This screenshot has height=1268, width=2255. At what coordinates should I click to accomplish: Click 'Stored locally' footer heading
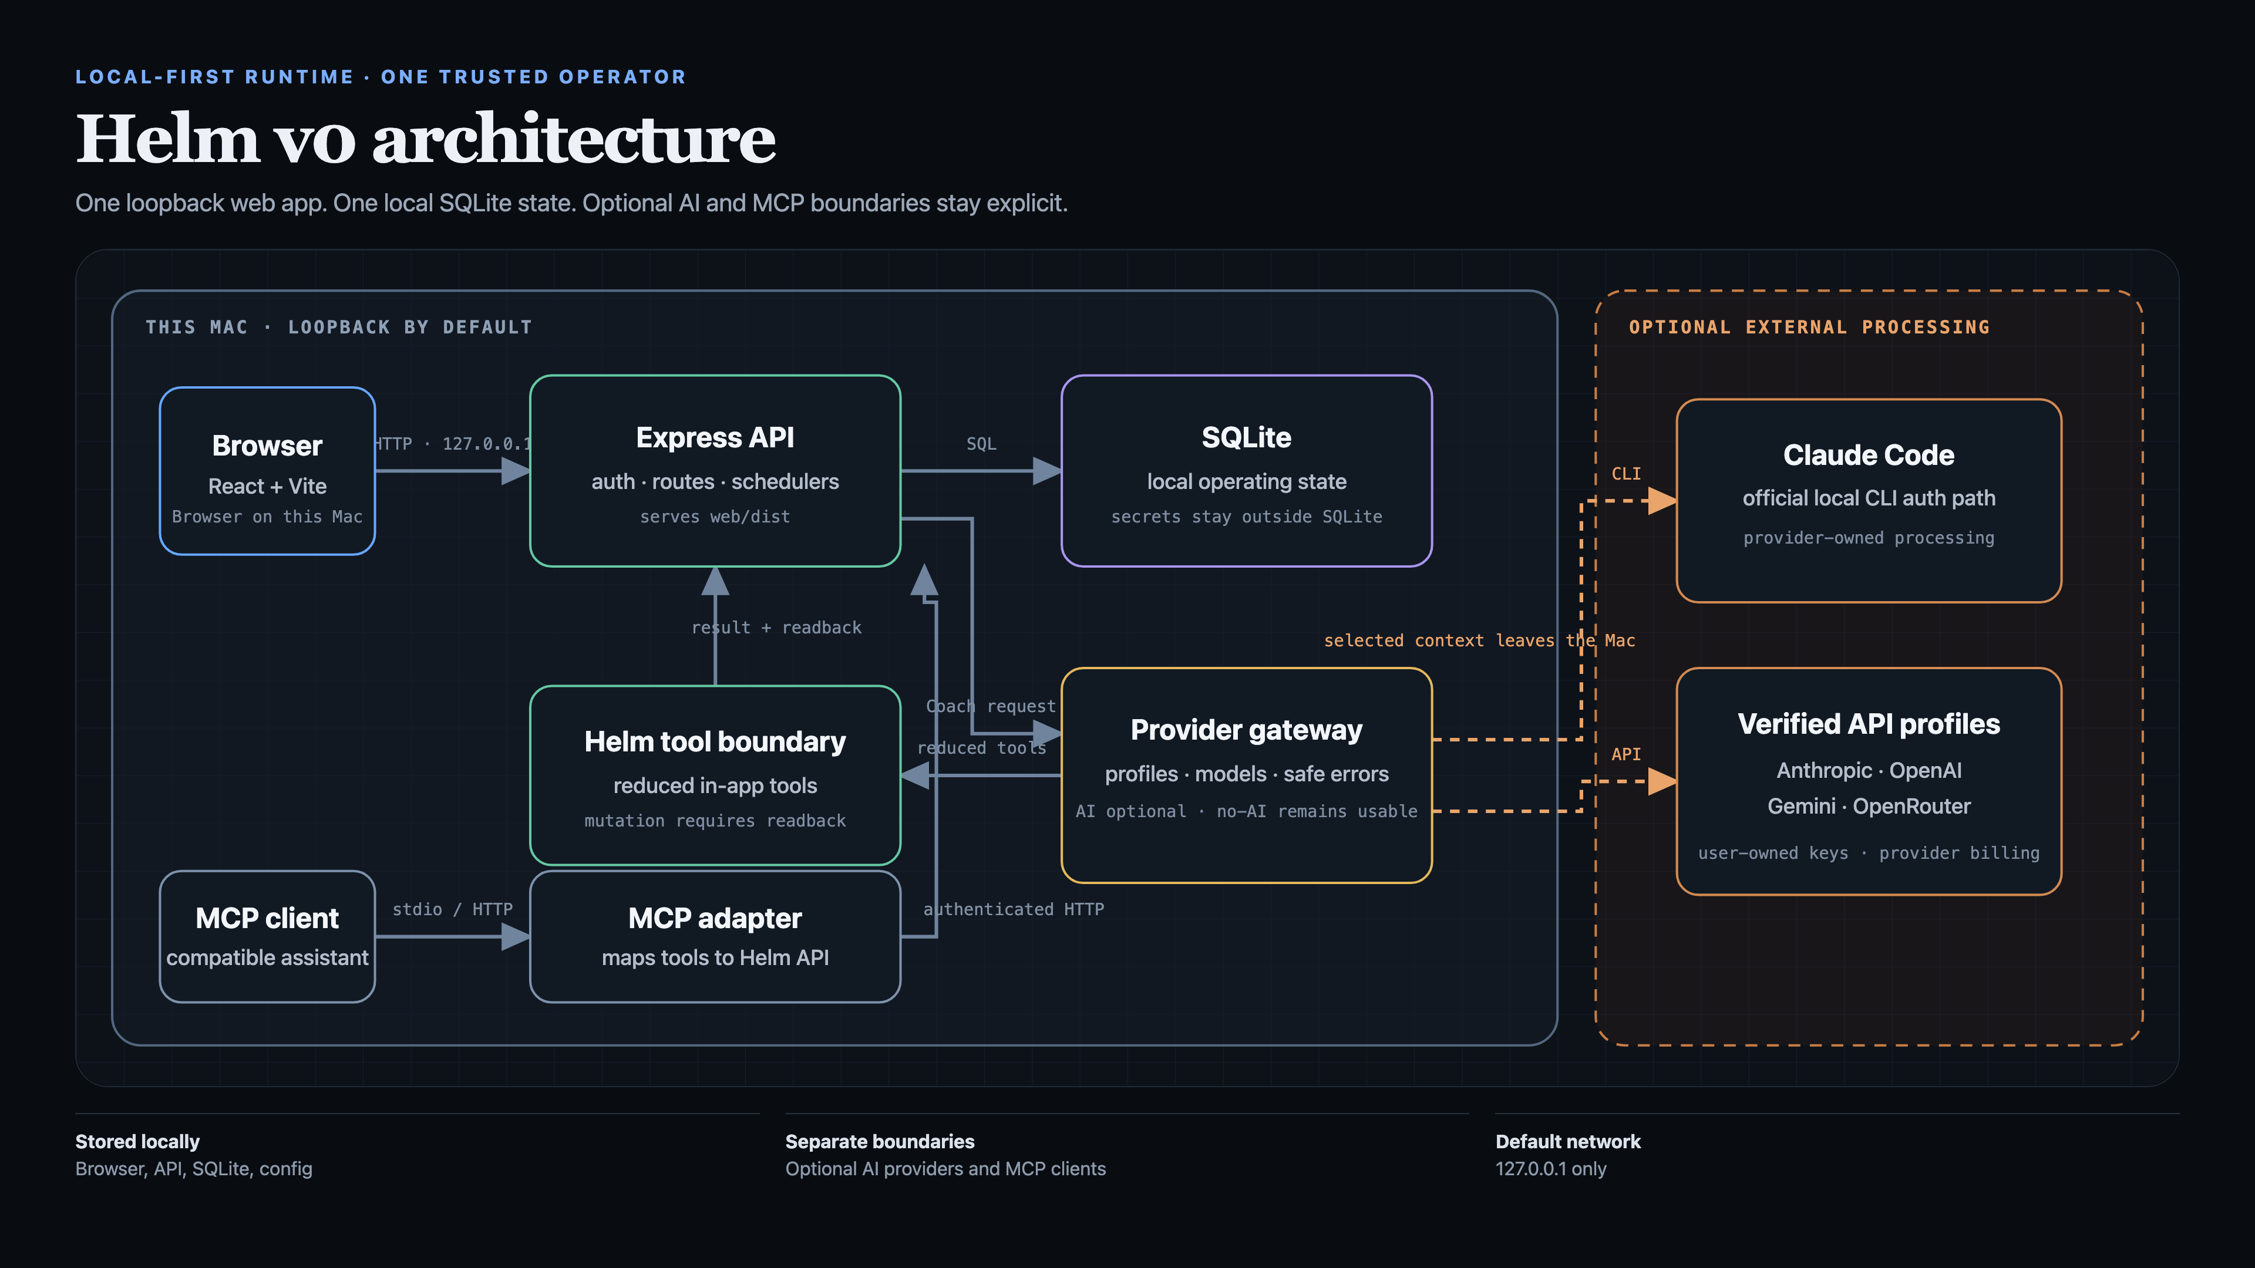[x=137, y=1141]
